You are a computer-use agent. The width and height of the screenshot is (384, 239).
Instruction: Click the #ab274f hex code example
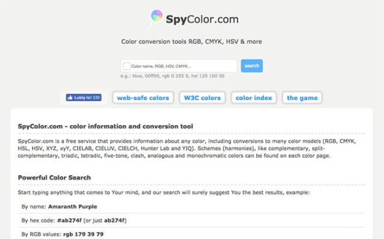tap(70, 220)
